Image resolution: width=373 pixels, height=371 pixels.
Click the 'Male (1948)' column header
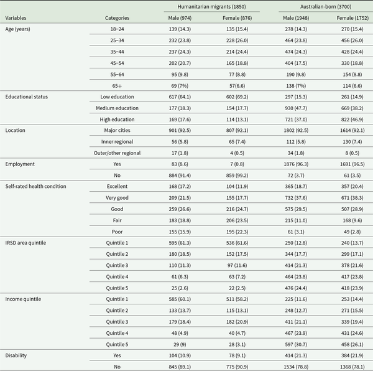pos(289,17)
